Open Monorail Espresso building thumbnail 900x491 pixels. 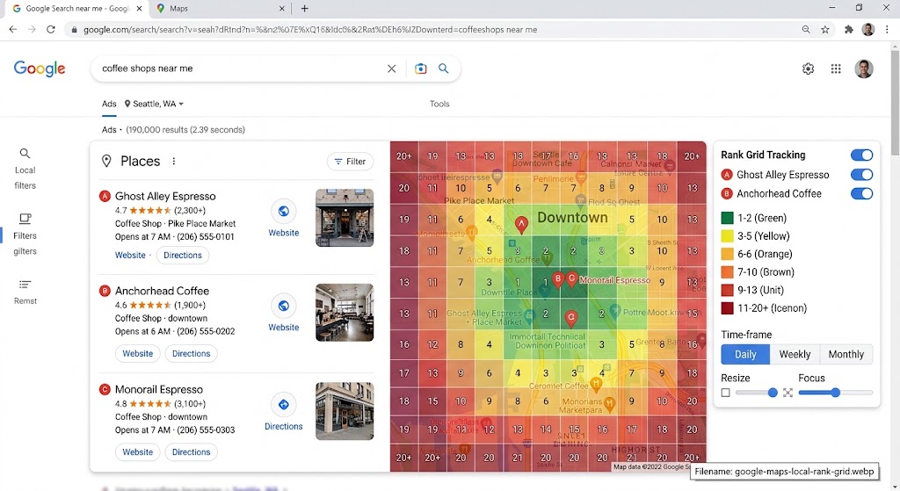[345, 411]
